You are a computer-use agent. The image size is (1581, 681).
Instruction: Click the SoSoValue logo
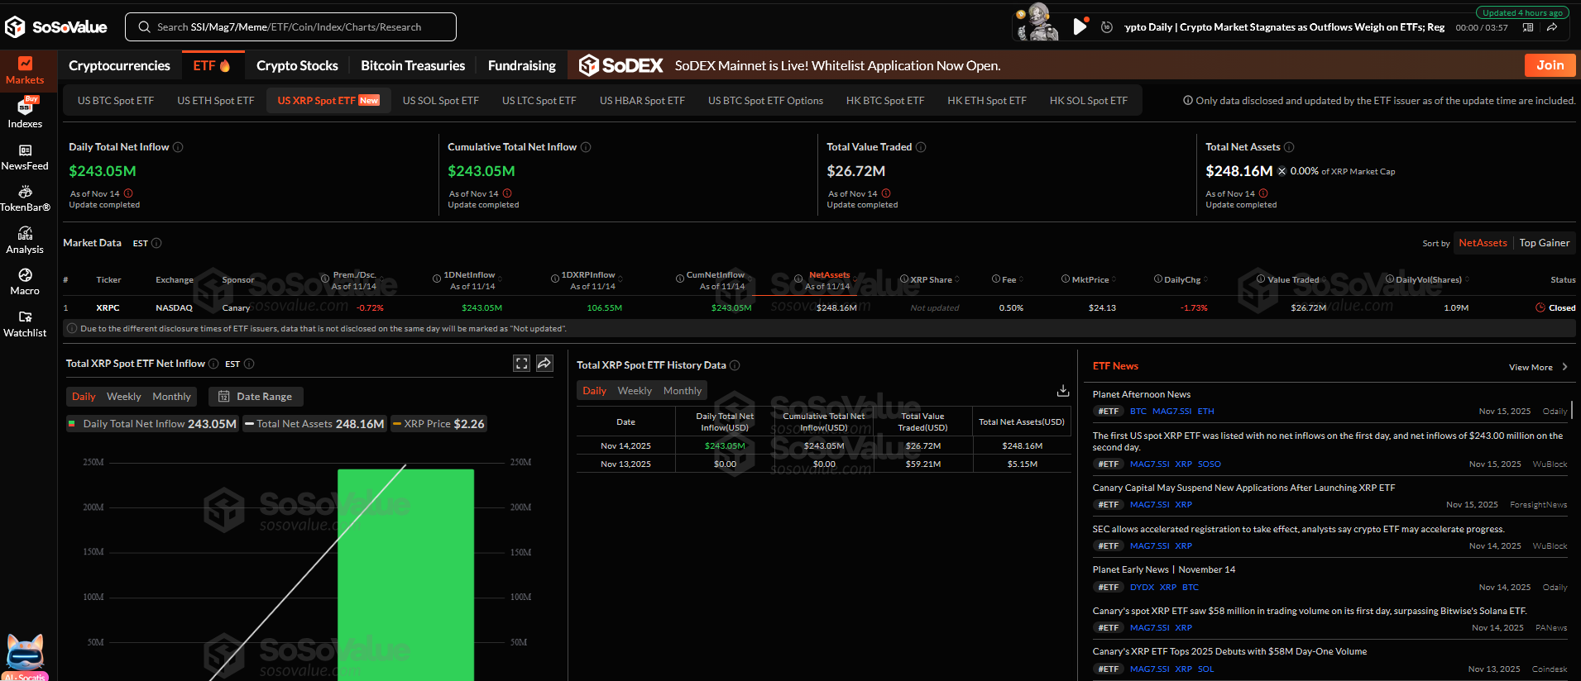coord(56,27)
